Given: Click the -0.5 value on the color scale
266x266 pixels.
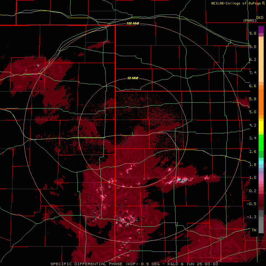Looking at the screenshot, I should pos(252,204).
